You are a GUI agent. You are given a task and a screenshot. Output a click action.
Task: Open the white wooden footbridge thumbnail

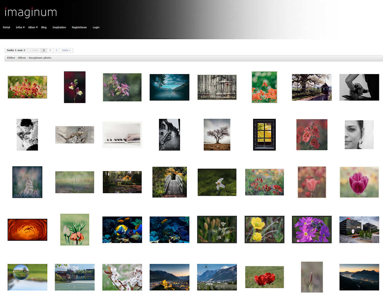point(169,182)
